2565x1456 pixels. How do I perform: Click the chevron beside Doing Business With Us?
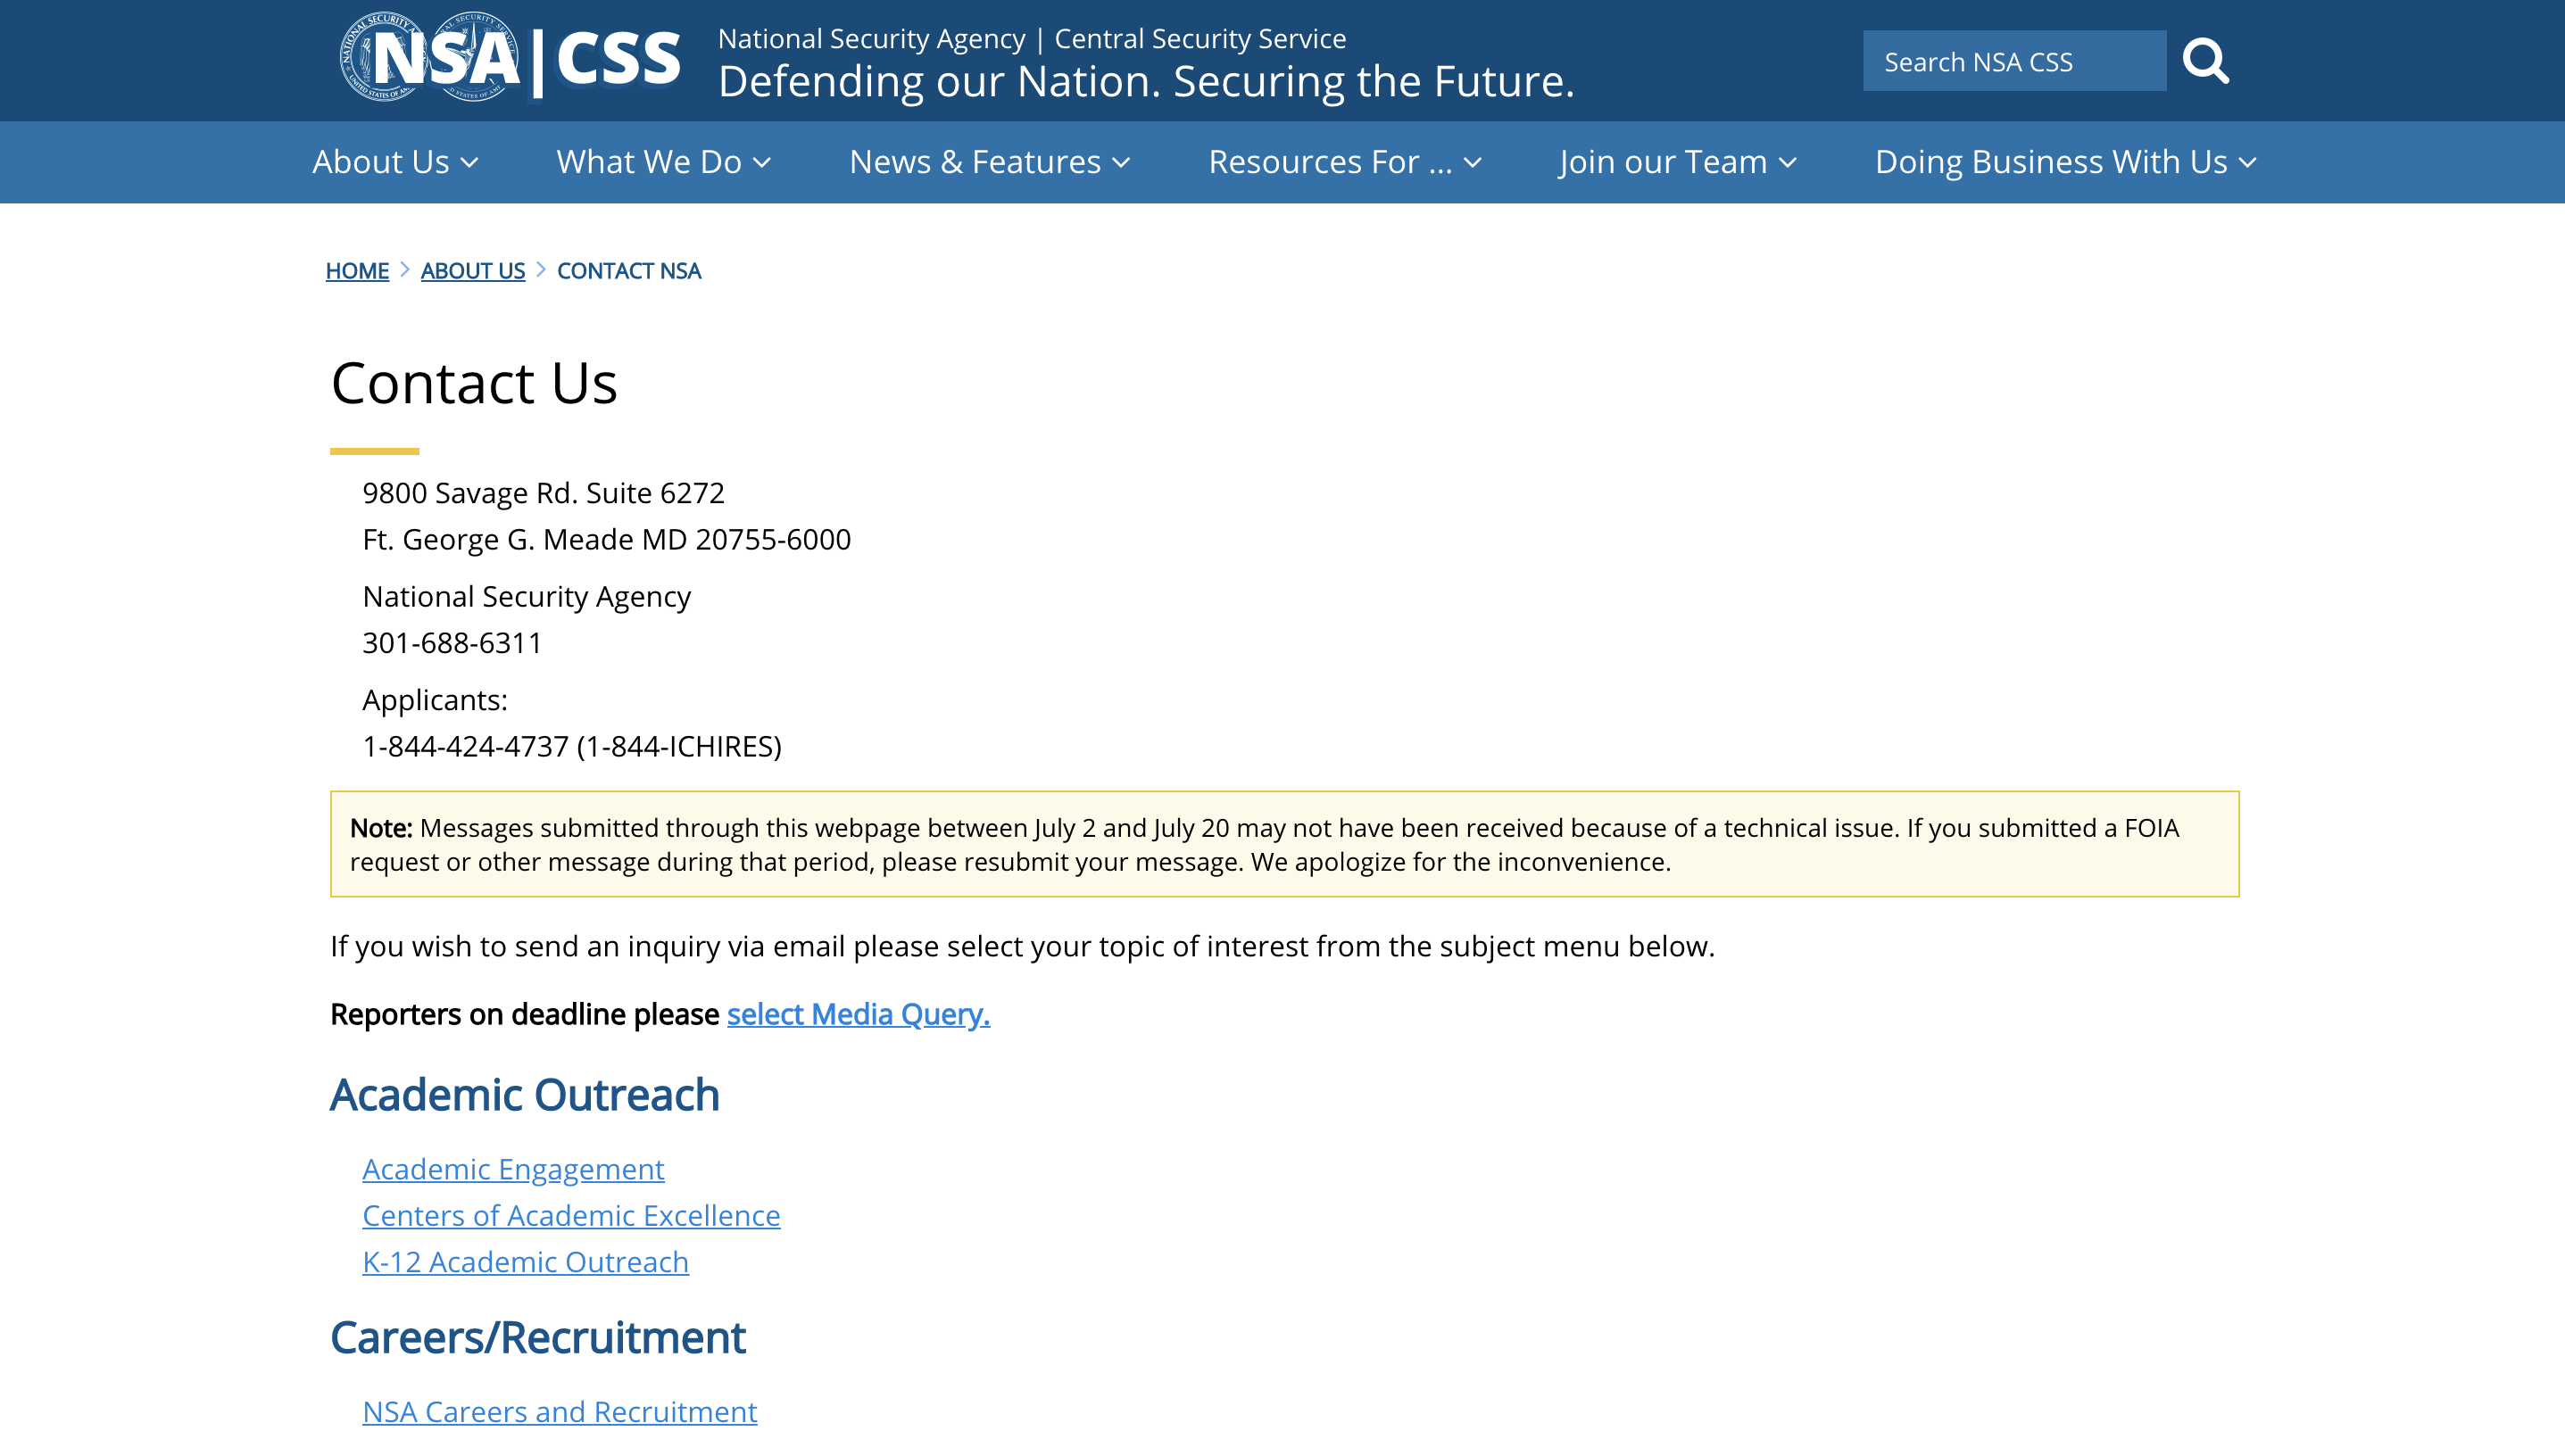coord(2248,163)
